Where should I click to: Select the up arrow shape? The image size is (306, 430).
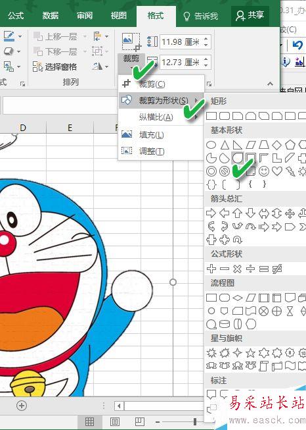(x=237, y=213)
